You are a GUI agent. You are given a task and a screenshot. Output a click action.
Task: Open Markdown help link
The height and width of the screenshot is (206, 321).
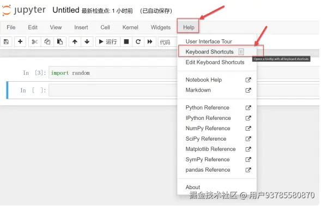pos(217,90)
